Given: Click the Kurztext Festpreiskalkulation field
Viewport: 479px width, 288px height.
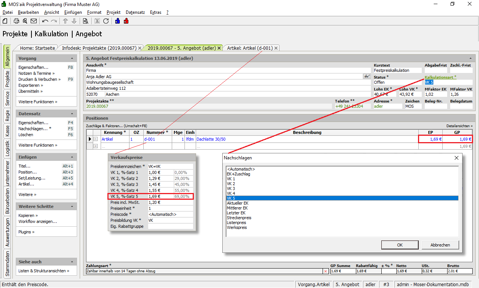Looking at the screenshot, I should point(397,70).
